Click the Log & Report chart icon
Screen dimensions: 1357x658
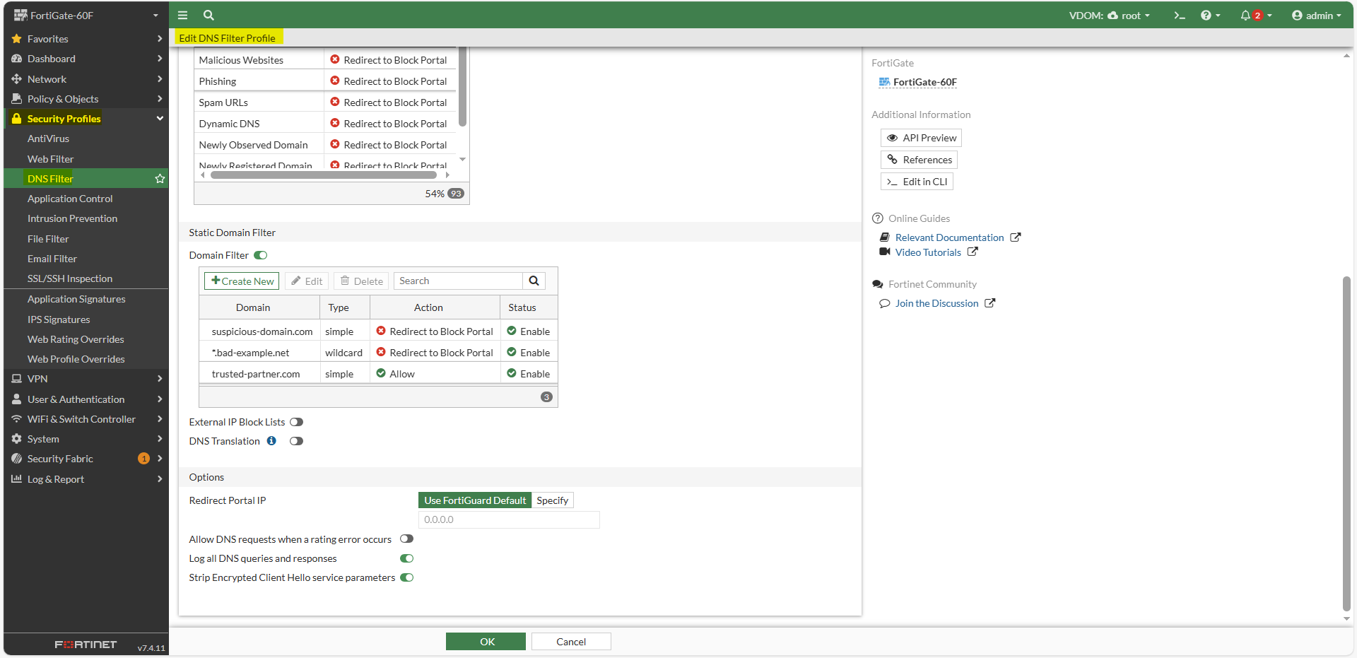click(x=16, y=478)
